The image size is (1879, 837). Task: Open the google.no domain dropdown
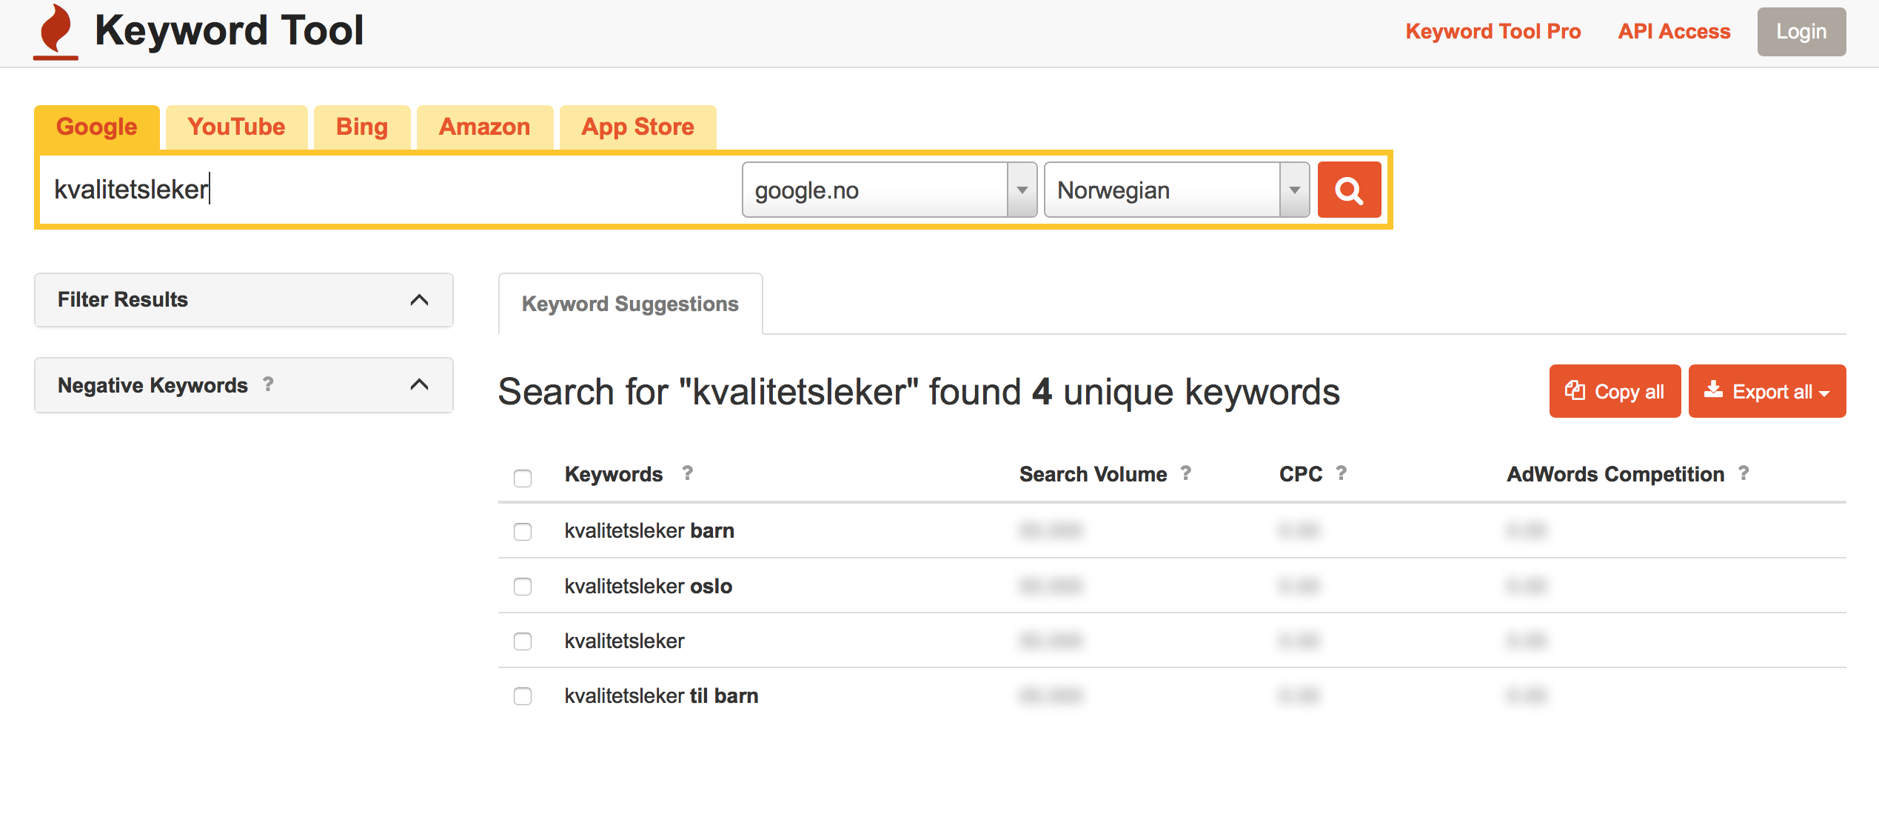[889, 190]
